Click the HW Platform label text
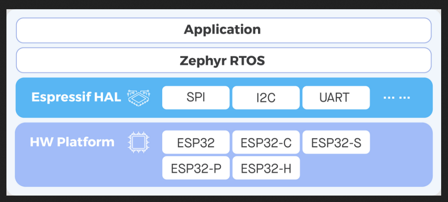This screenshot has height=202, width=448. coord(72,142)
